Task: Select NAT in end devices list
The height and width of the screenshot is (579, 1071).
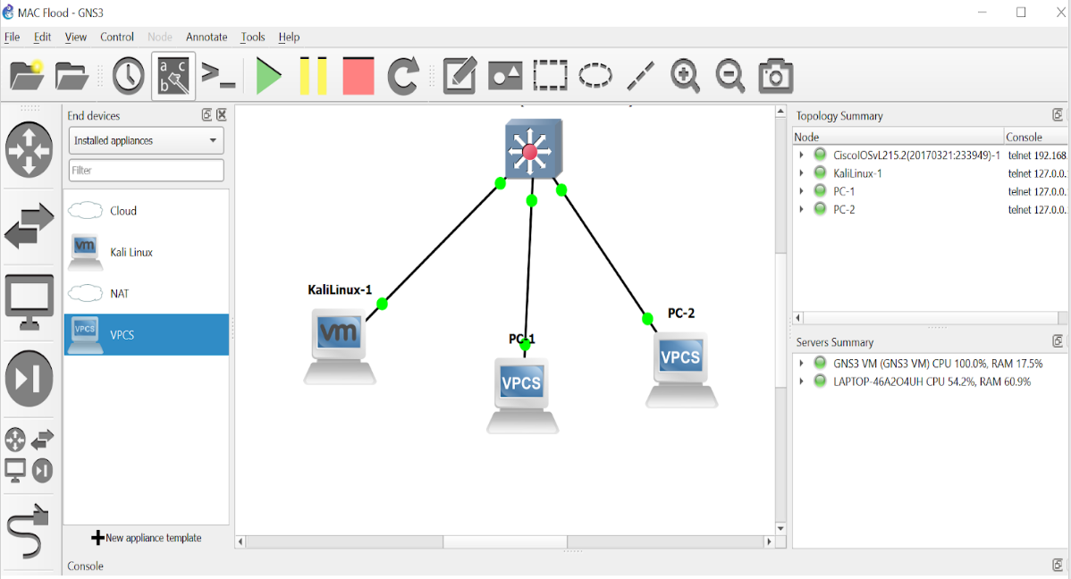Action: [147, 294]
